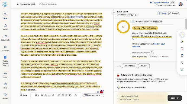Toggle bold formatting

pyautogui.click(x=42, y=95)
